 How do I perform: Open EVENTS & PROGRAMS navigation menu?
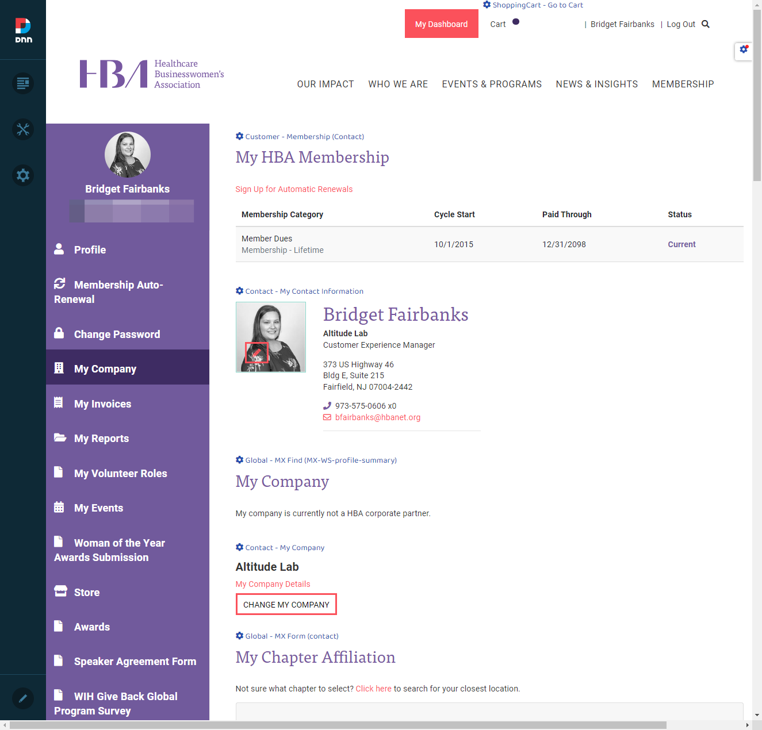(492, 84)
